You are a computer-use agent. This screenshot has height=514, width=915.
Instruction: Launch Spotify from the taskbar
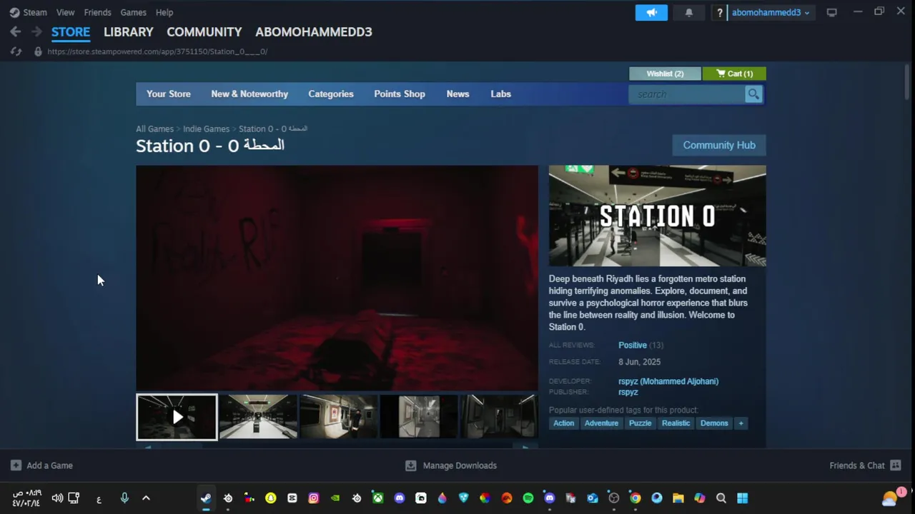(528, 498)
